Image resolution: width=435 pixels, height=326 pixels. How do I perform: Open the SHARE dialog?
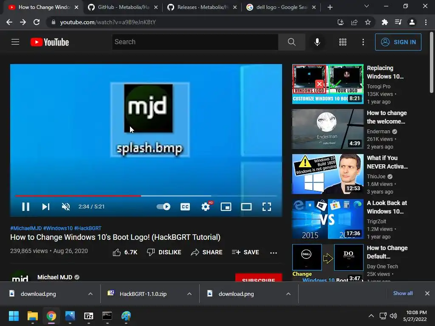pyautogui.click(x=207, y=252)
